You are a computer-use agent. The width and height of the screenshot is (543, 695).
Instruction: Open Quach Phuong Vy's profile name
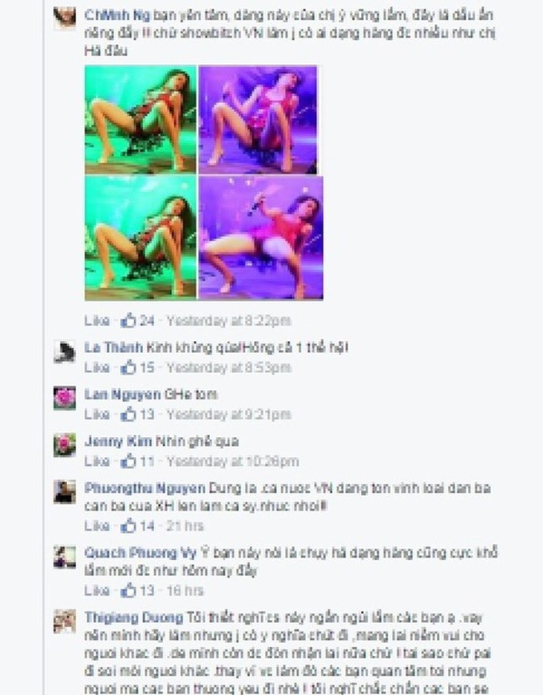(140, 553)
